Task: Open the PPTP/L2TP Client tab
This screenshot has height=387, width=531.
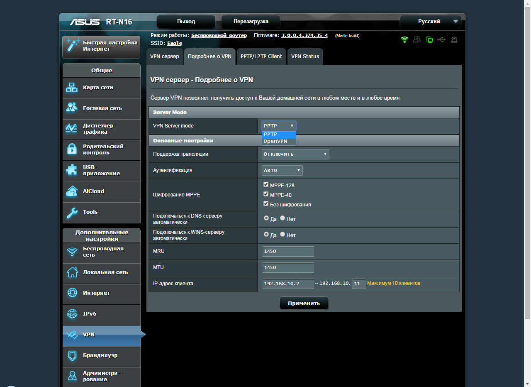Action: coord(261,56)
